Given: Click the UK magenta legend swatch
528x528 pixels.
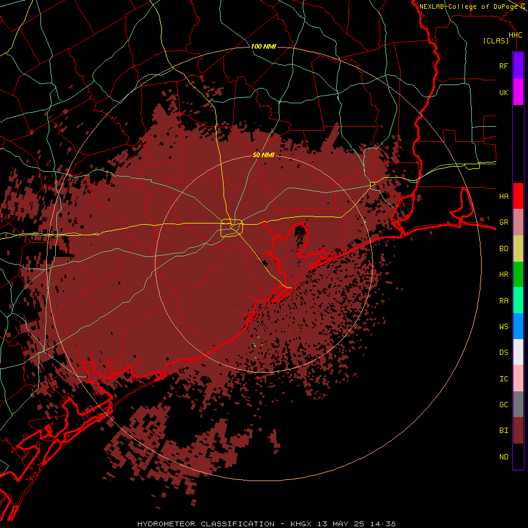Looking at the screenshot, I should [518, 92].
